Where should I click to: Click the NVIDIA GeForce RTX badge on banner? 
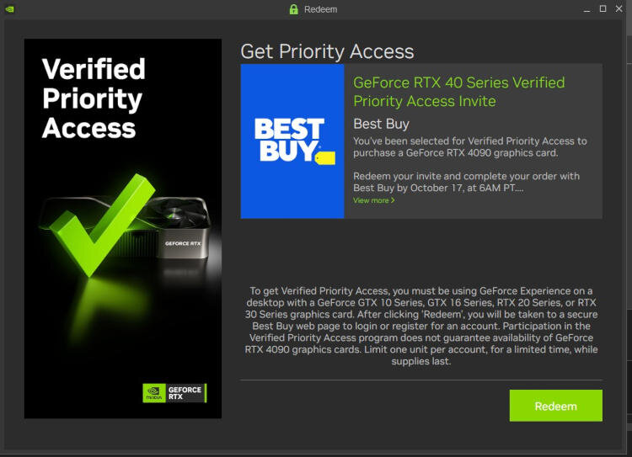[x=174, y=392]
